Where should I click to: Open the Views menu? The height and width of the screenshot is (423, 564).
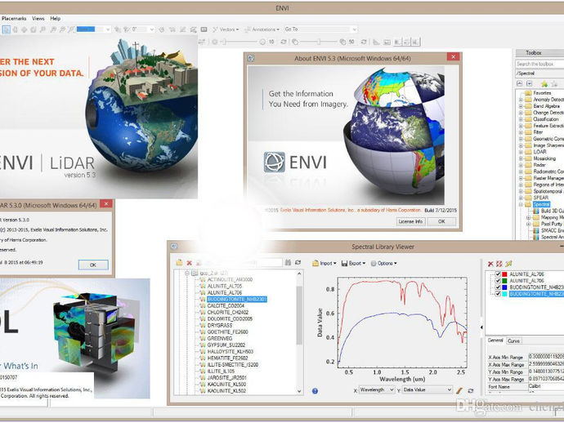(x=38, y=18)
